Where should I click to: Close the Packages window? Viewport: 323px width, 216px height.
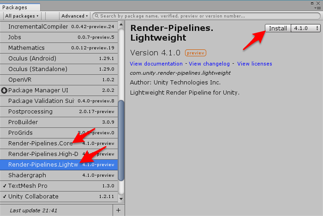tap(318, 3)
